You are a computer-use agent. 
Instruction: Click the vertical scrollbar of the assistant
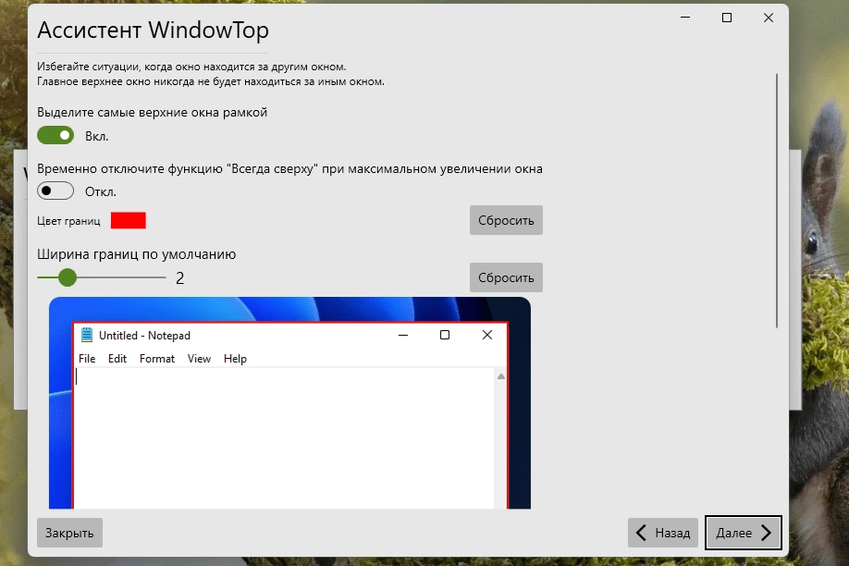click(x=777, y=201)
